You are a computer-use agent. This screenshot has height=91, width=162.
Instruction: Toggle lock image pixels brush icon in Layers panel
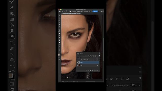[x=83, y=60]
